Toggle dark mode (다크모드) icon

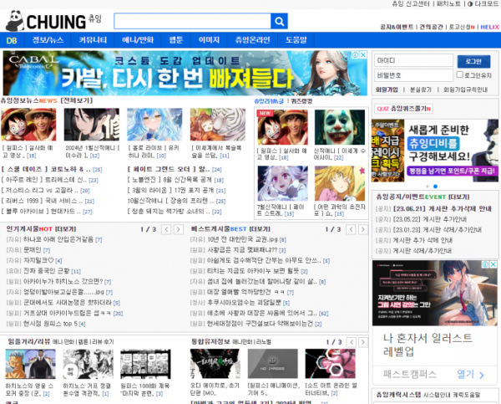[471, 4]
